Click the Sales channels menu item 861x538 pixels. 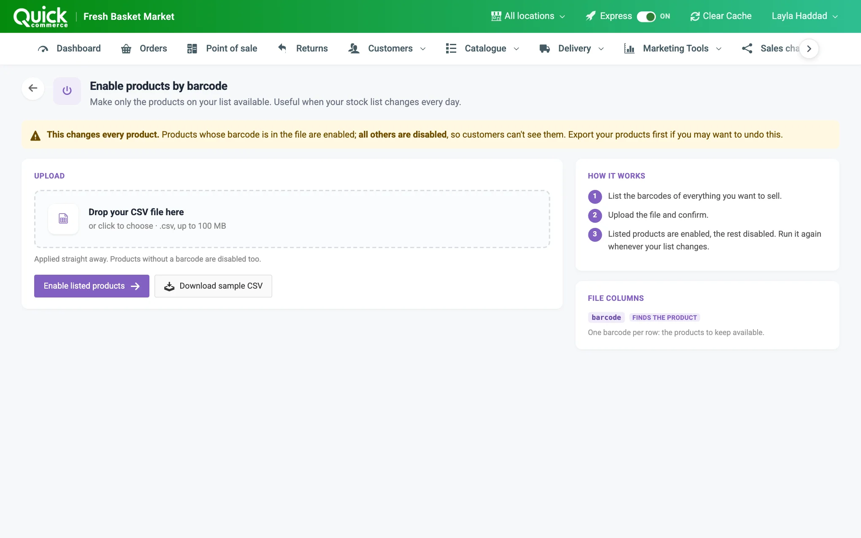click(x=771, y=49)
